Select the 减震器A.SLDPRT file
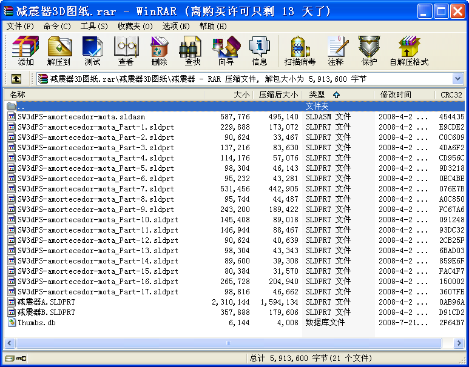The height and width of the screenshot is (367, 469). (x=46, y=302)
